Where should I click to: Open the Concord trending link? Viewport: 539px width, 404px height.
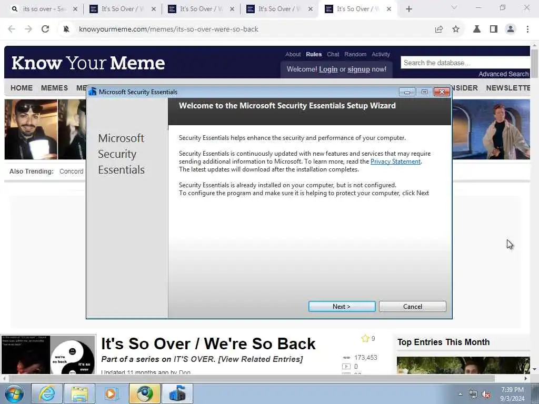[x=71, y=171]
